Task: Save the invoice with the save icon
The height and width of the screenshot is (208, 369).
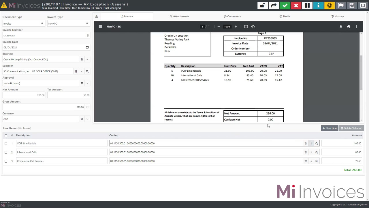Action: [352, 5]
